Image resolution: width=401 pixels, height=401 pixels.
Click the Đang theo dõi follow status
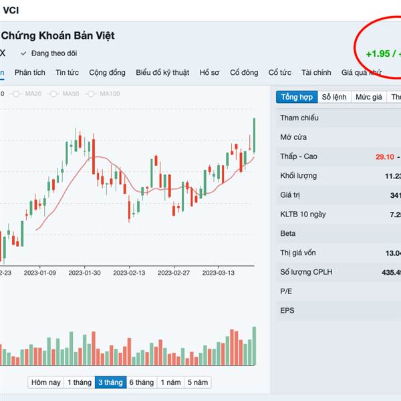point(53,53)
